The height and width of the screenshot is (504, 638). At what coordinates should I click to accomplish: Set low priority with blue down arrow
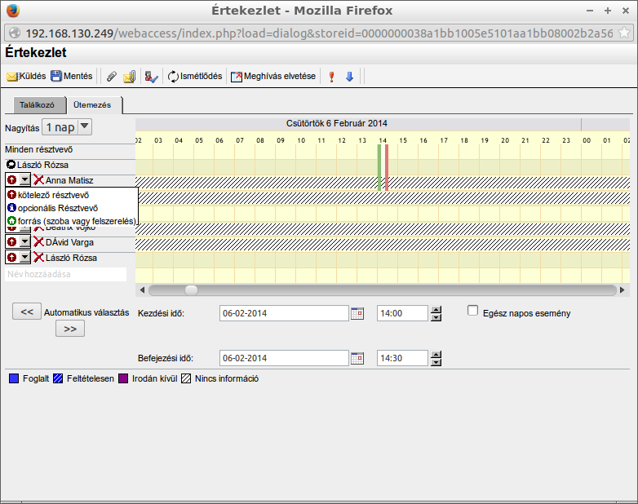[x=349, y=77]
